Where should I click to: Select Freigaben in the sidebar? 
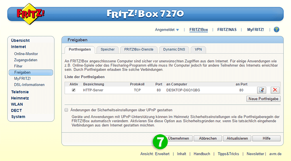31,73
